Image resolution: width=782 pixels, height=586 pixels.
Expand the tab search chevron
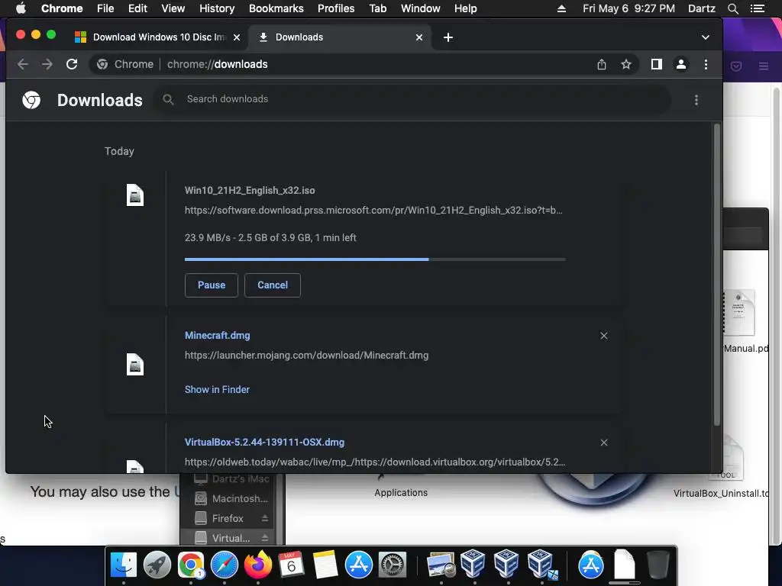[x=705, y=37]
